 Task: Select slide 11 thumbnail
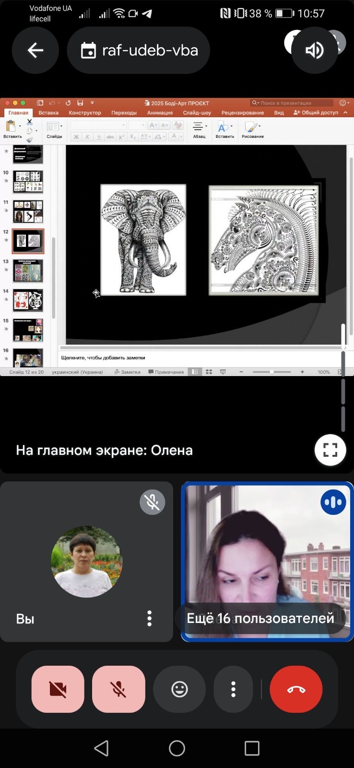pos(28,211)
